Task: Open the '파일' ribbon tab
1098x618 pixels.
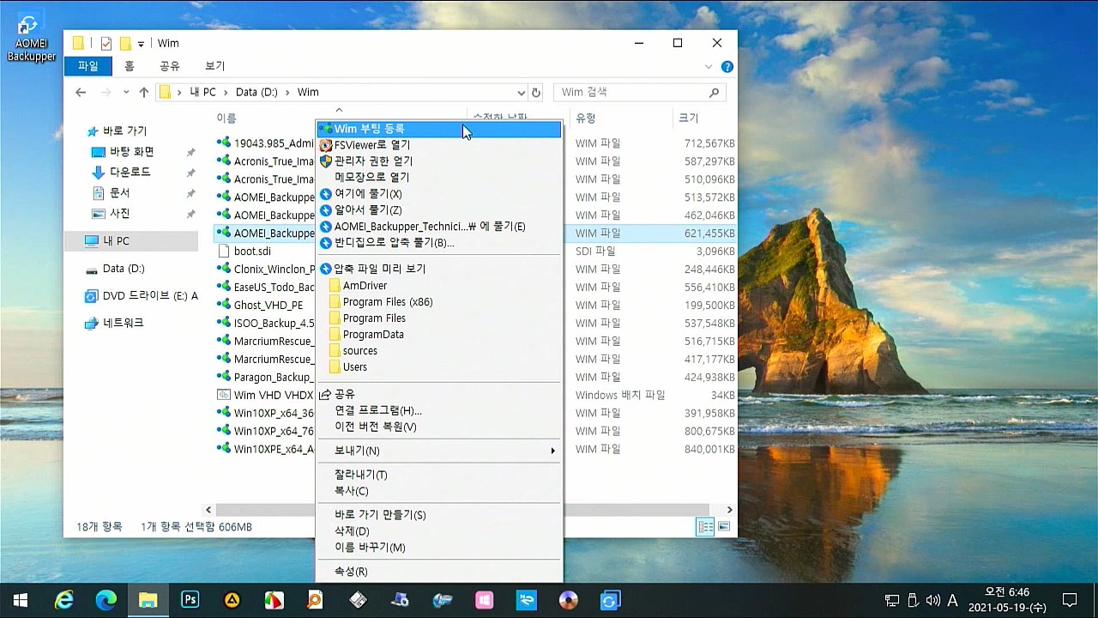Action: [x=87, y=66]
